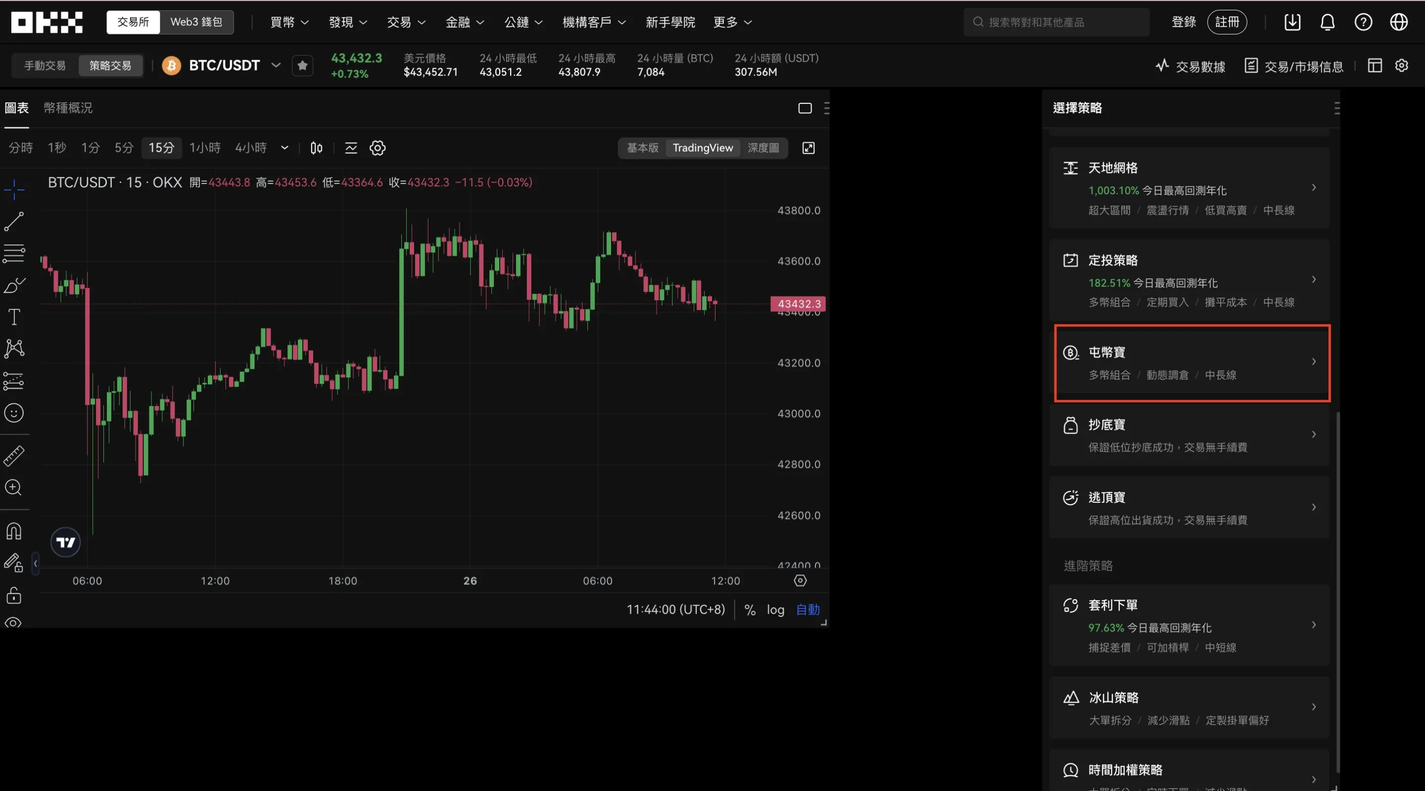Open notifications bell icon
1425x791 pixels.
pyautogui.click(x=1328, y=22)
